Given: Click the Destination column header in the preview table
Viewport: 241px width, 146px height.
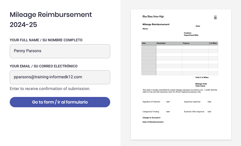Looking at the screenshot, I should [x=161, y=43].
